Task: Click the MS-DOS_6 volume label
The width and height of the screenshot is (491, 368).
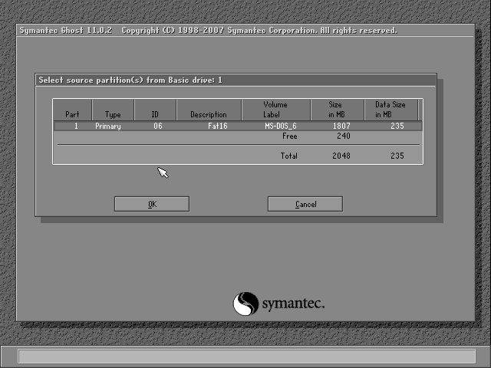Action: pyautogui.click(x=281, y=126)
